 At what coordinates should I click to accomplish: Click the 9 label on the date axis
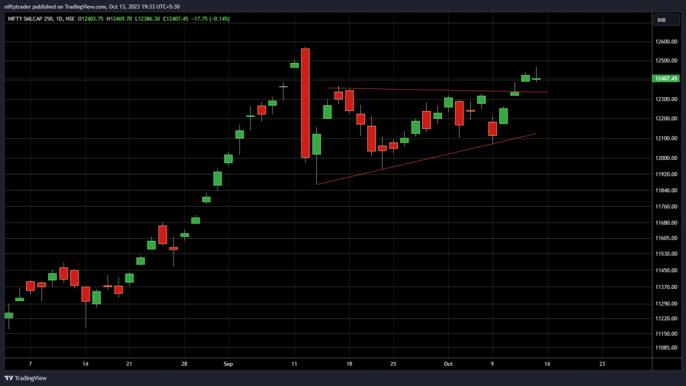pyautogui.click(x=492, y=364)
